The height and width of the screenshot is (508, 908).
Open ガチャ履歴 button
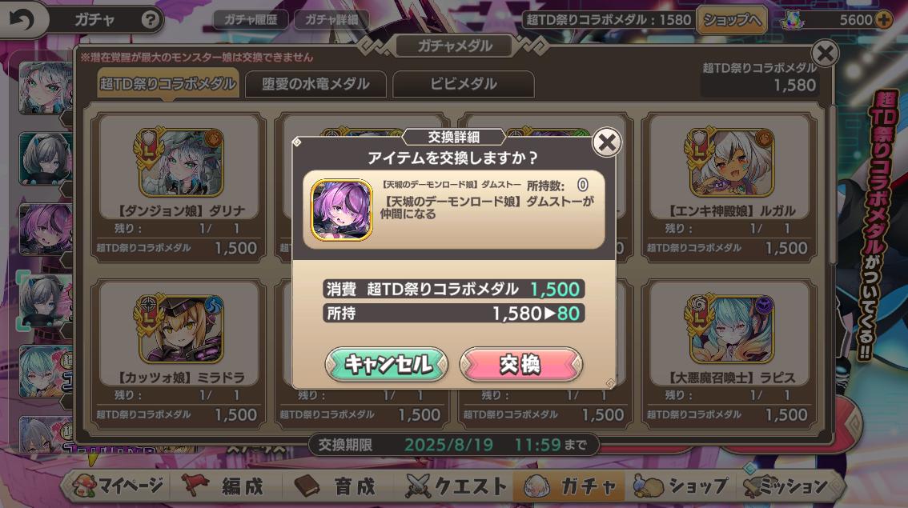250,20
